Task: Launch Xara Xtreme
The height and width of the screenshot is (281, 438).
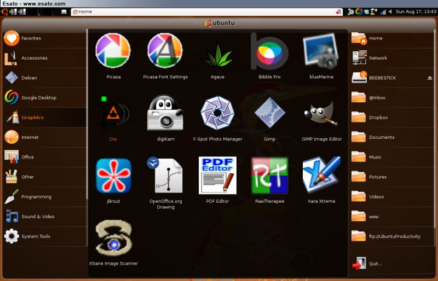Action: click(x=321, y=180)
